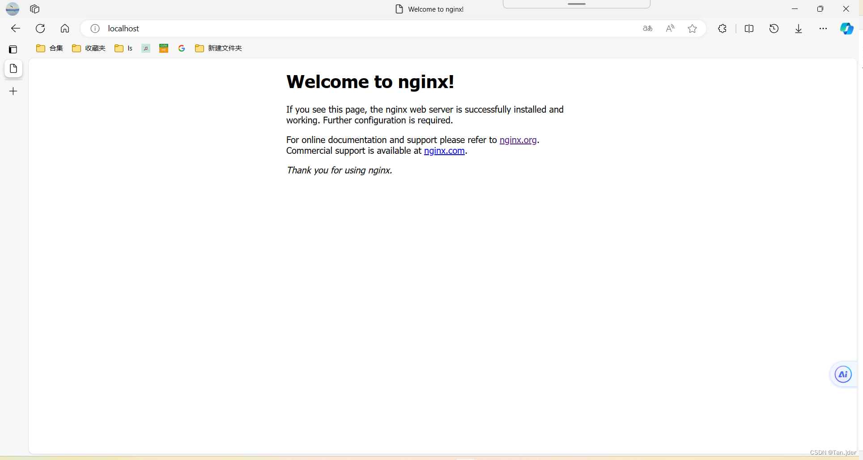Open the translate page option

click(647, 29)
